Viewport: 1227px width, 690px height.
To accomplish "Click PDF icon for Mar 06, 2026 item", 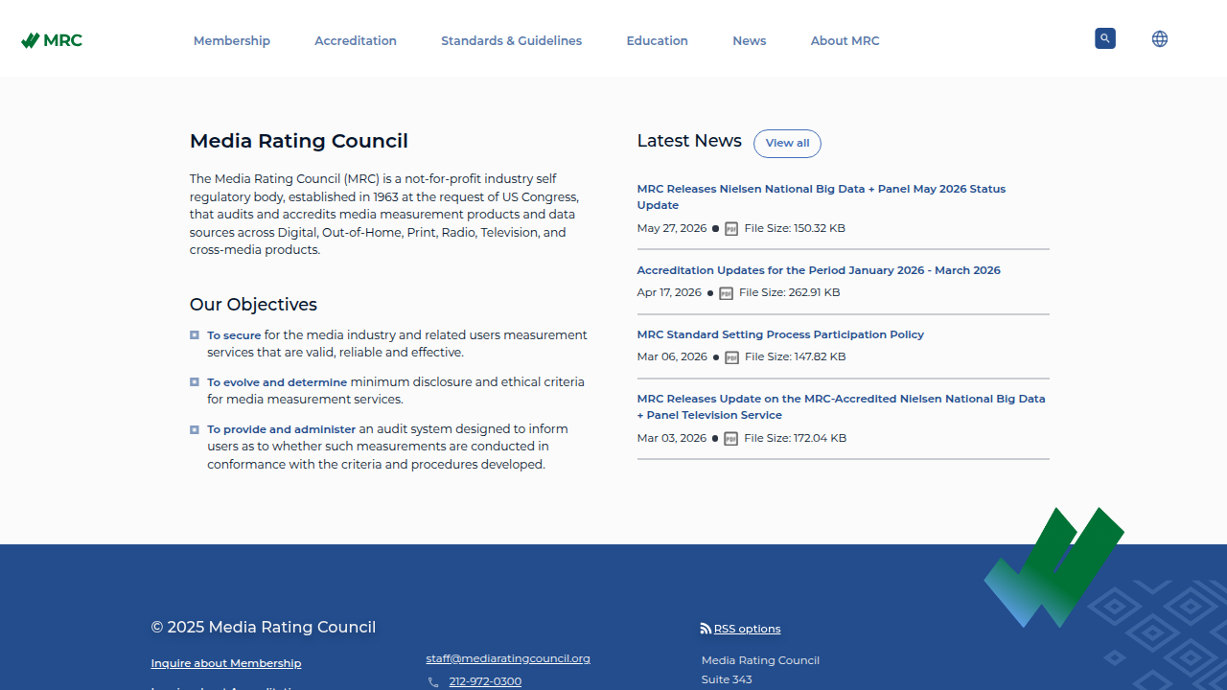I will click(x=731, y=357).
